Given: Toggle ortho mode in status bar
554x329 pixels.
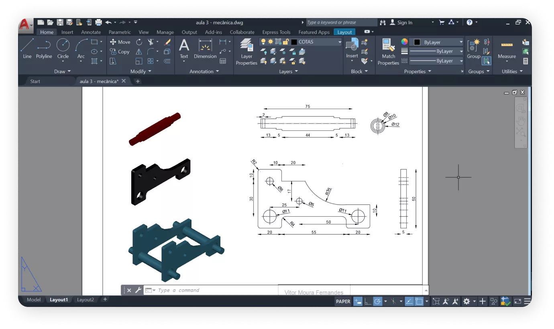Looking at the screenshot, I should [x=368, y=301].
